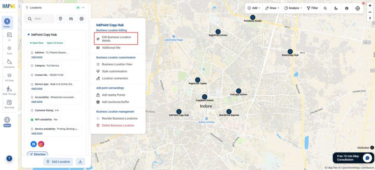The image size is (375, 170).
Task: Select the EaglePrint Center map marker
Action: pyautogui.click(x=218, y=32)
